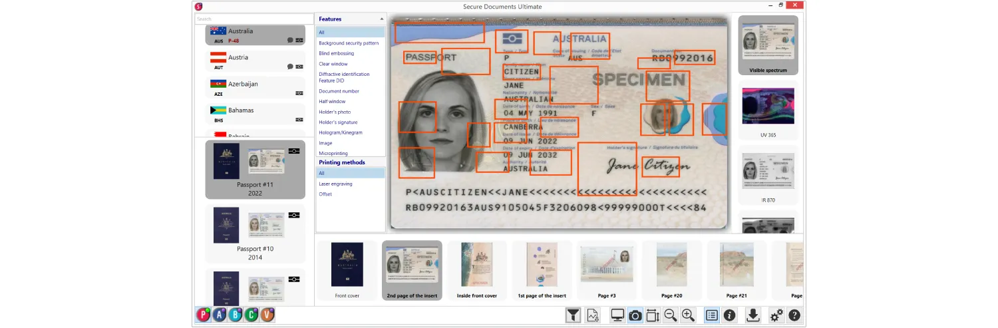Open 2nd page of the insert thumbnail
998x328 pixels.
pos(412,270)
